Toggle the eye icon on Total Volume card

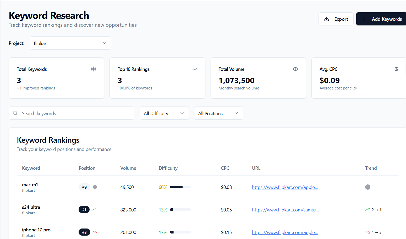(x=295, y=69)
